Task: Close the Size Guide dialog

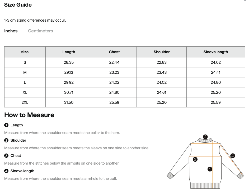Action: 245,1
